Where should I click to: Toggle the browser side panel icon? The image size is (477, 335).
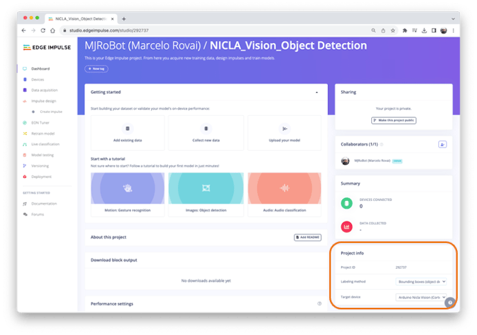pos(434,31)
